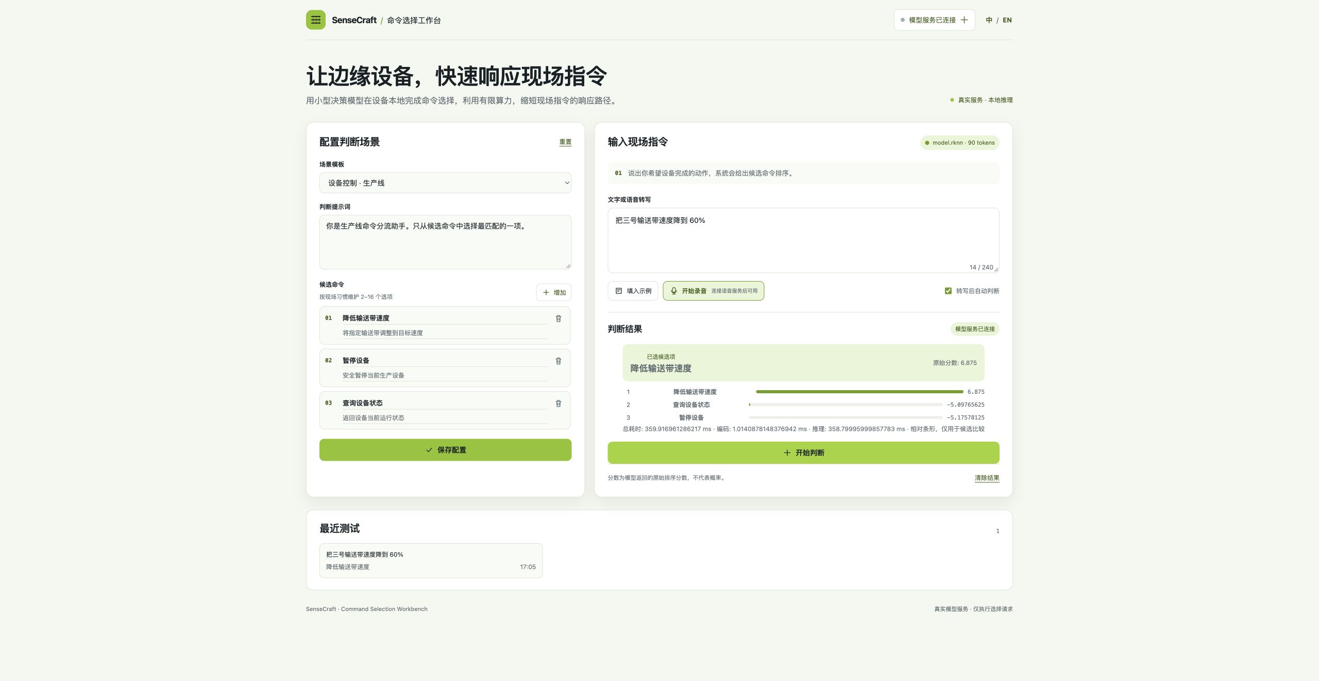Click the score bar for 降低输送带速度
This screenshot has height=681, width=1319.
coord(859,392)
